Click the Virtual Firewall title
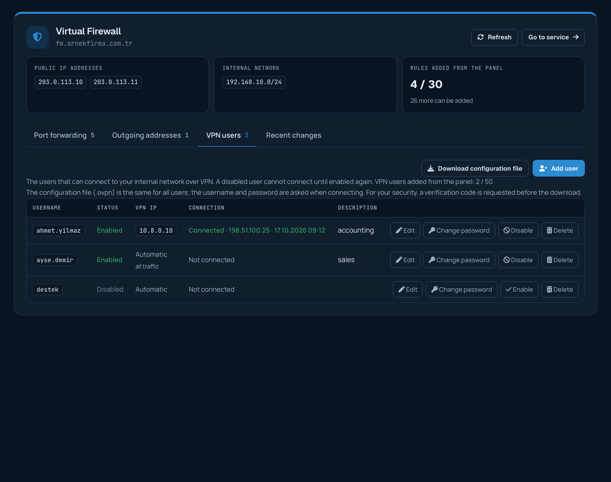Screen dimensions: 611x482 (88, 31)
